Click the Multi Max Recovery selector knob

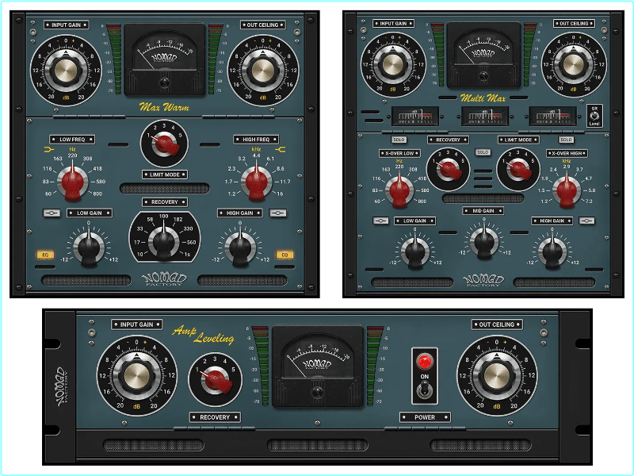449,170
